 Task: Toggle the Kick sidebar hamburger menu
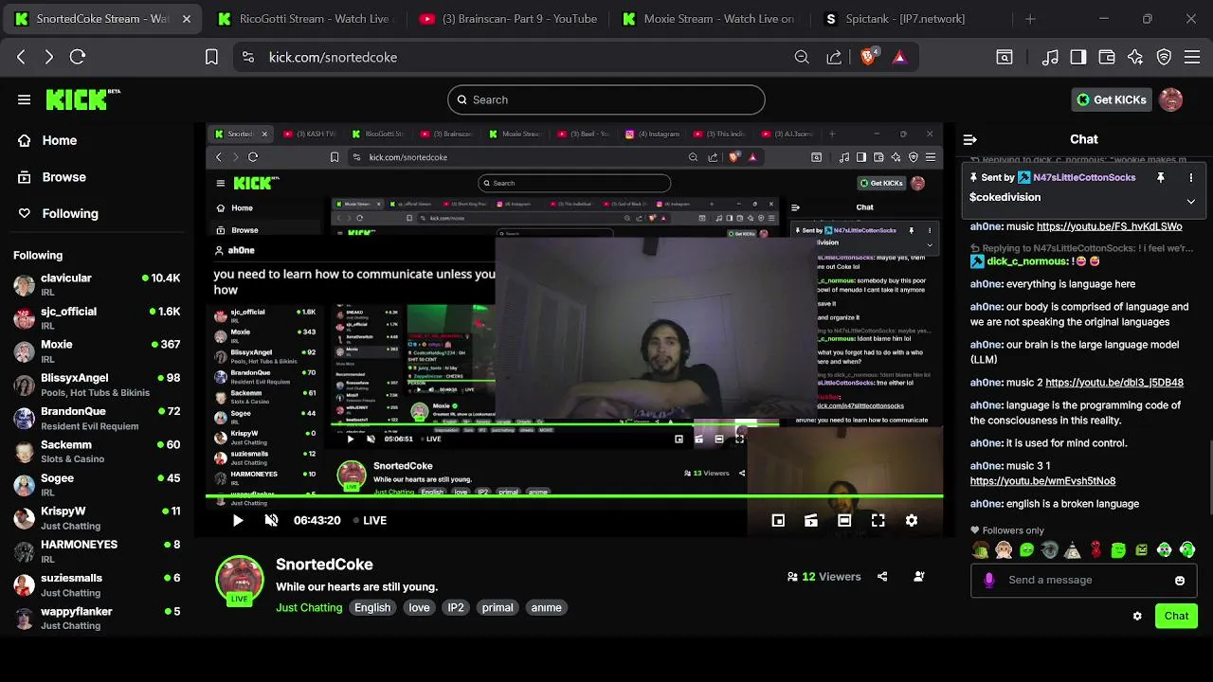pos(25,99)
